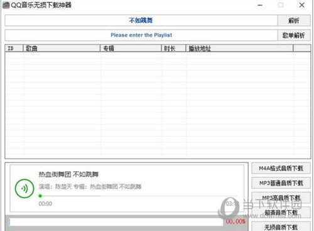Sort by the ID column header
This screenshot has width=314, height=231.
14,48
